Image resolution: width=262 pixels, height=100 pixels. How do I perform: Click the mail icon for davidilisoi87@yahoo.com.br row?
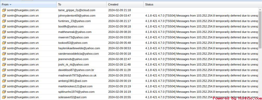pos(4,70)
